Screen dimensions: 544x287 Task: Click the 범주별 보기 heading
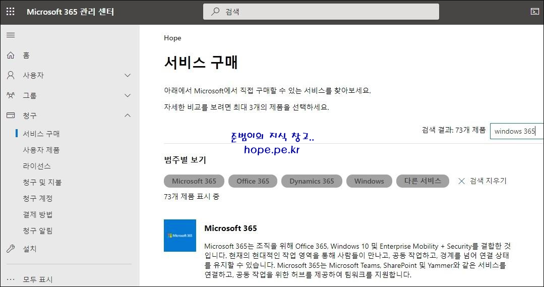click(x=185, y=160)
